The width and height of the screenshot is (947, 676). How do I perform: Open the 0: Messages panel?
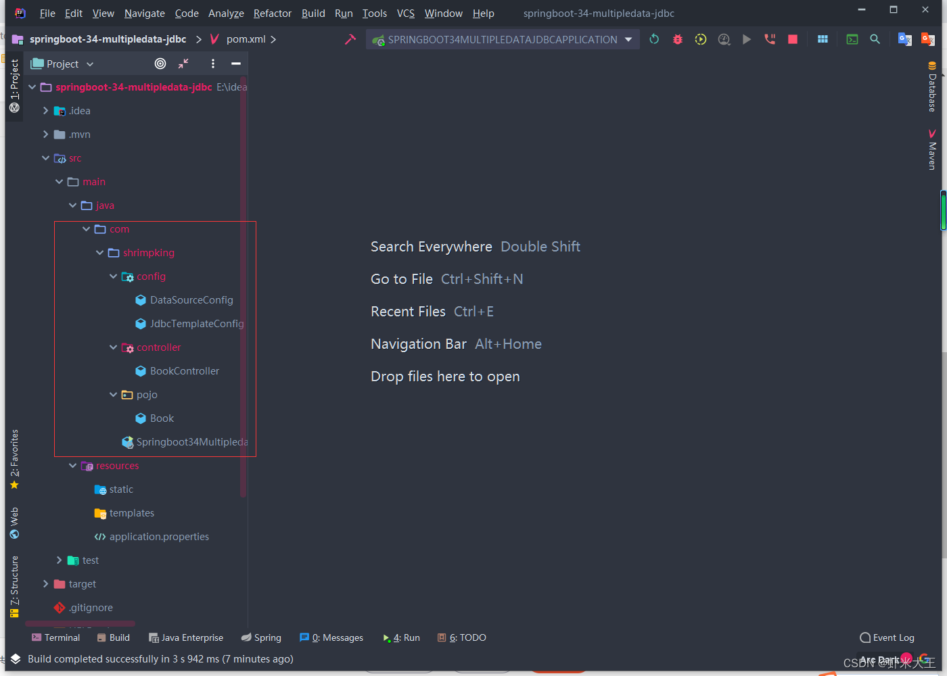(331, 637)
